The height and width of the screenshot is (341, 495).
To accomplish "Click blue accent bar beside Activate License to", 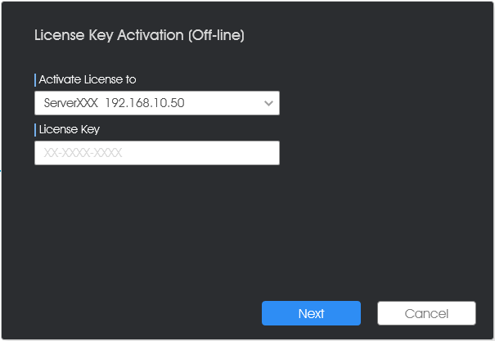I will click(35, 80).
